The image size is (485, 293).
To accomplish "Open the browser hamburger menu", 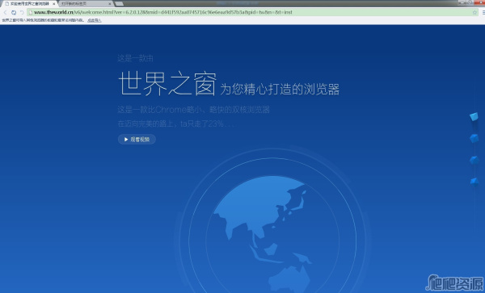I will pyautogui.click(x=483, y=12).
